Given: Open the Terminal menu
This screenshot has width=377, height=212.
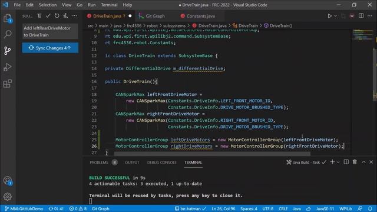Looking at the screenshot, I should coord(109,5).
